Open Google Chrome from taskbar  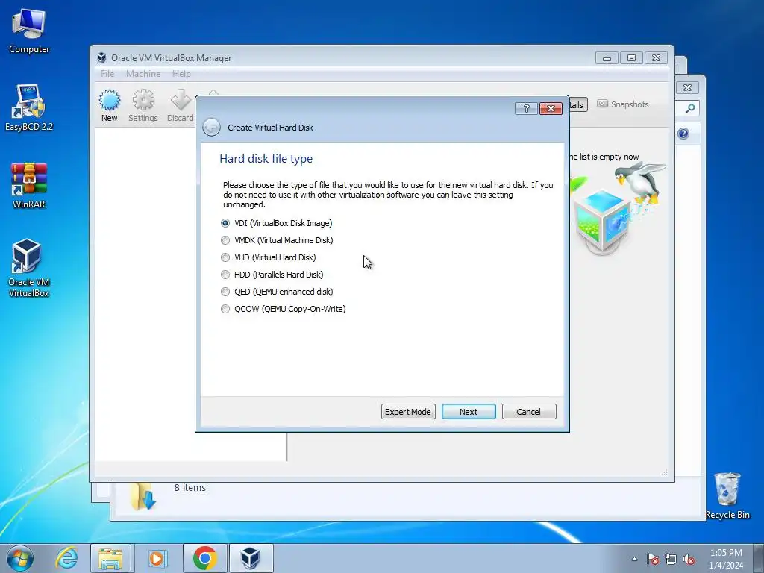point(204,558)
